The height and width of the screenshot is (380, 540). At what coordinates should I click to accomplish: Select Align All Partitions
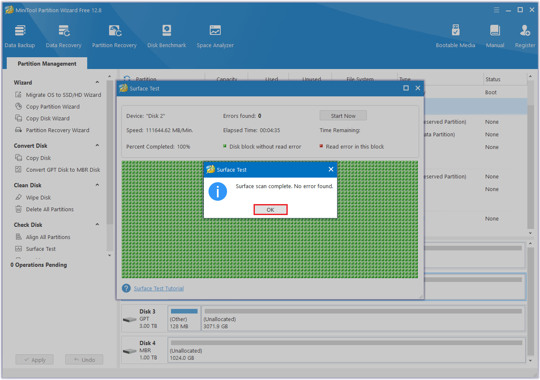click(48, 237)
